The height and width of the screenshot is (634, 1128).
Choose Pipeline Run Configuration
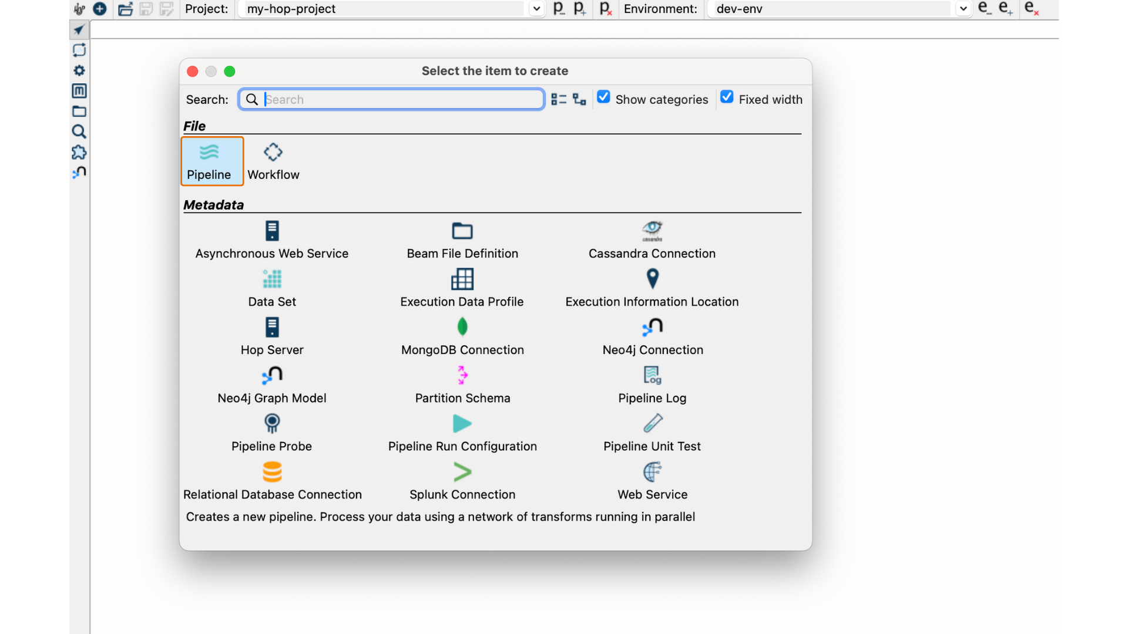point(462,433)
